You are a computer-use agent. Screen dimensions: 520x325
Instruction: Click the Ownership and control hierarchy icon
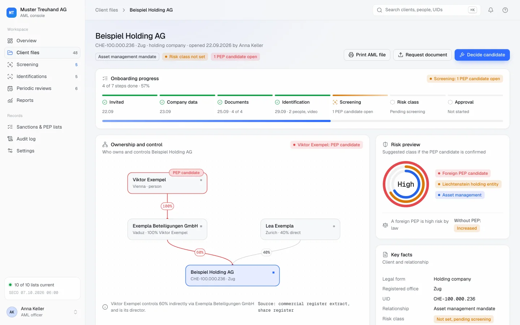(x=105, y=144)
